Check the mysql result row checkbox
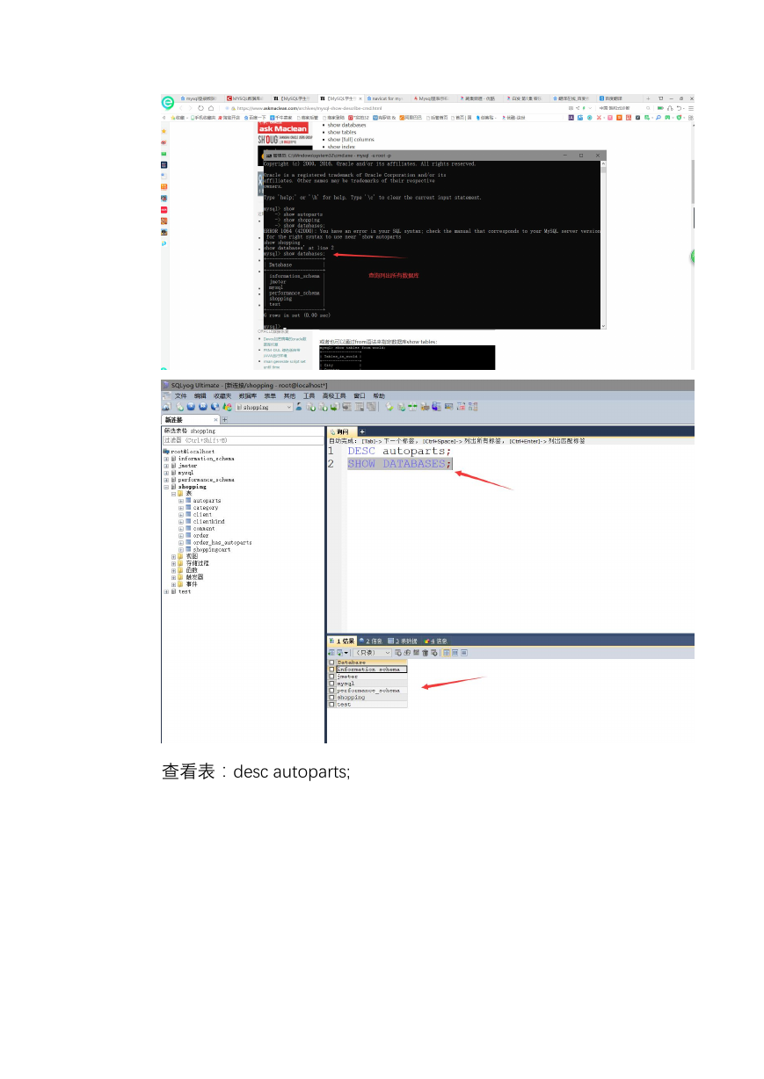Image resolution: width=764 pixels, height=1079 pixels. [331, 684]
